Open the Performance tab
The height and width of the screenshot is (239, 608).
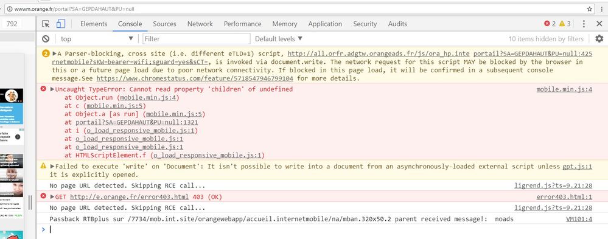click(242, 24)
